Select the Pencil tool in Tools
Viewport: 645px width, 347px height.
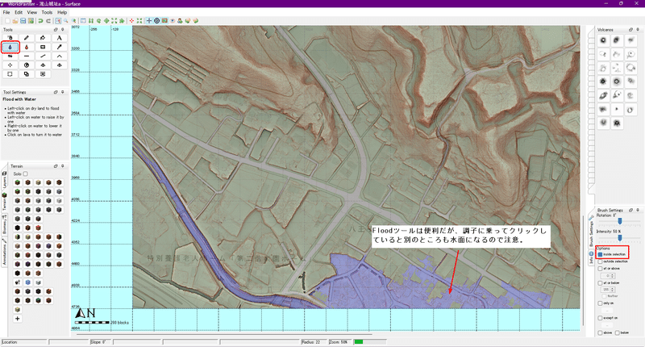pos(27,38)
